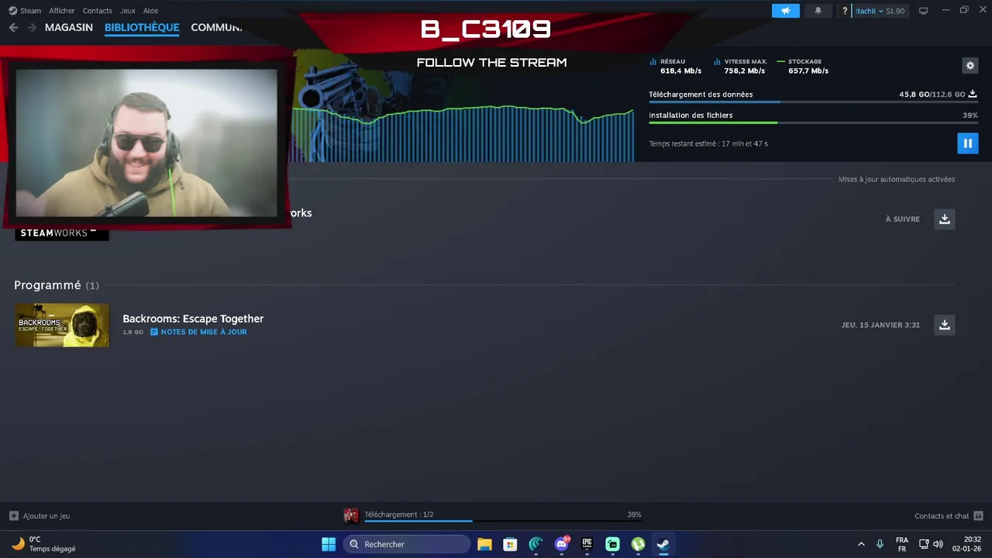
Task: Expand the itachii account dropdown
Action: [880, 11]
